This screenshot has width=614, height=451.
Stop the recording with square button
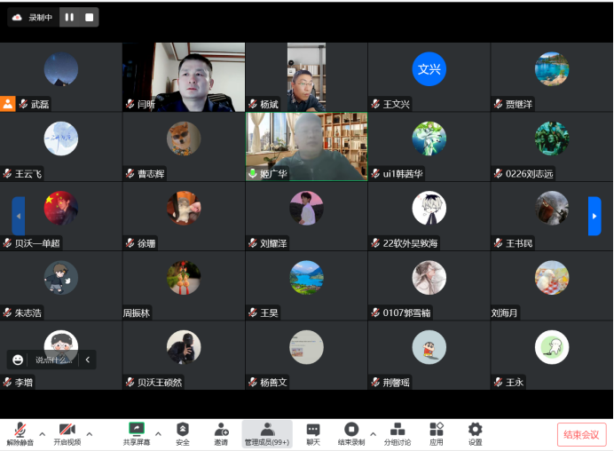89,17
